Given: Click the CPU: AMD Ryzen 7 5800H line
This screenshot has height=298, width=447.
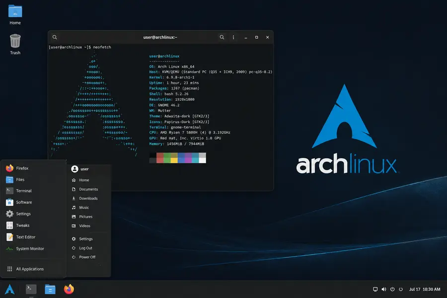Looking at the screenshot, I should (190, 133).
